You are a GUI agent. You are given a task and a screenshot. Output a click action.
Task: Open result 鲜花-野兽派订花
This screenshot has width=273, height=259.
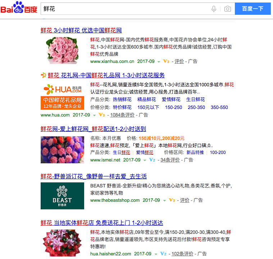point(94,176)
